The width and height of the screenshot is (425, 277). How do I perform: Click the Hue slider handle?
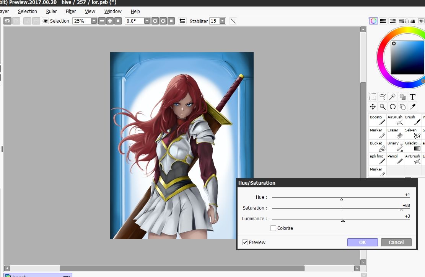coord(342,199)
